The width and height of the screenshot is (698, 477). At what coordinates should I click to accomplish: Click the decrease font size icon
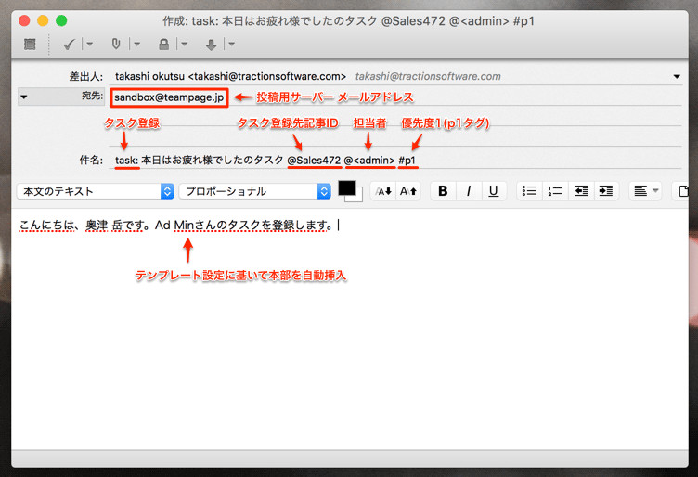click(x=383, y=191)
